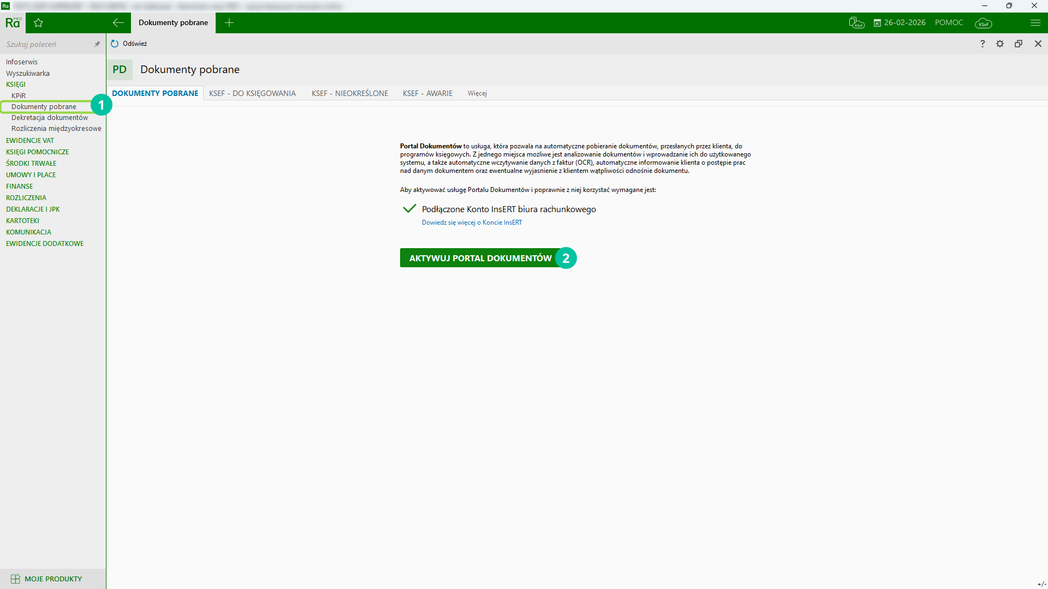The image size is (1048, 589).
Task: Click AKTYWUJ PORTAL DOKUMENTÓW button
Action: tap(480, 258)
